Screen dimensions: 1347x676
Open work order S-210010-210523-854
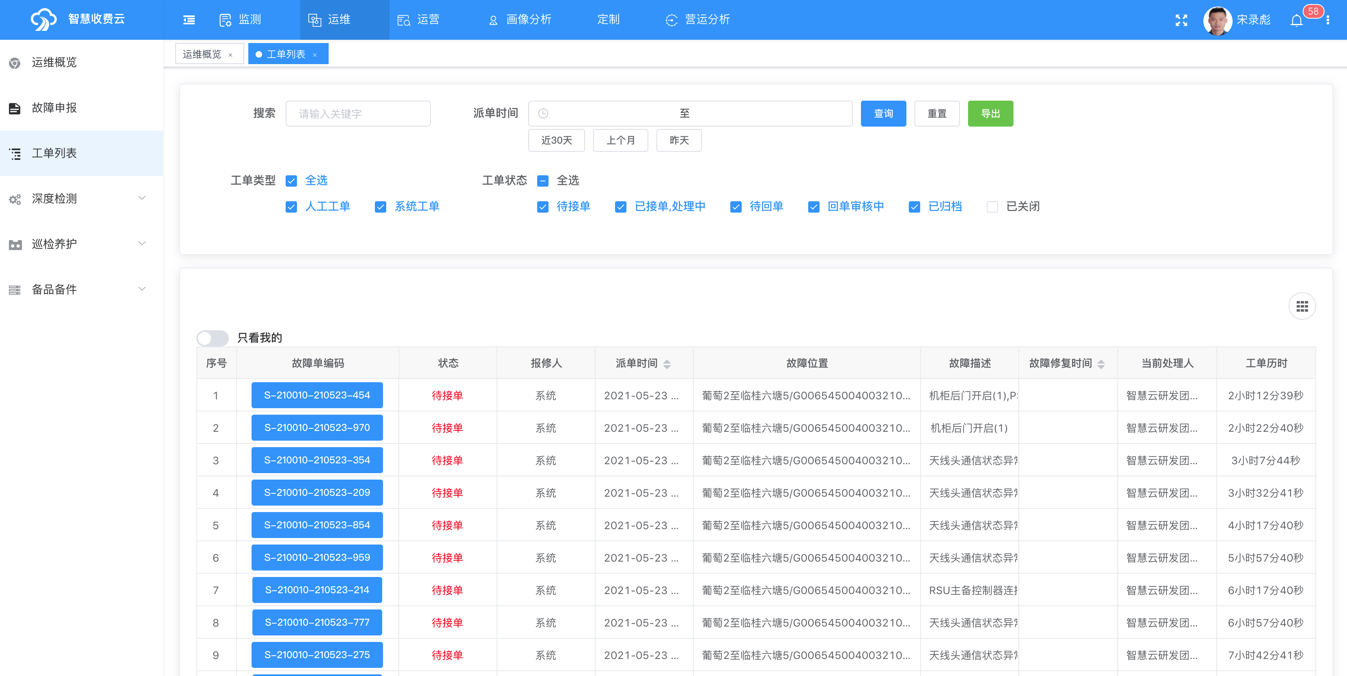tap(317, 525)
